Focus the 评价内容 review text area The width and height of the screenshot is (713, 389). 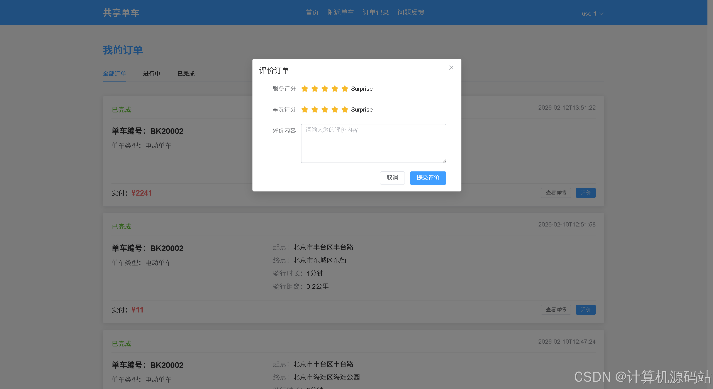[x=373, y=143]
